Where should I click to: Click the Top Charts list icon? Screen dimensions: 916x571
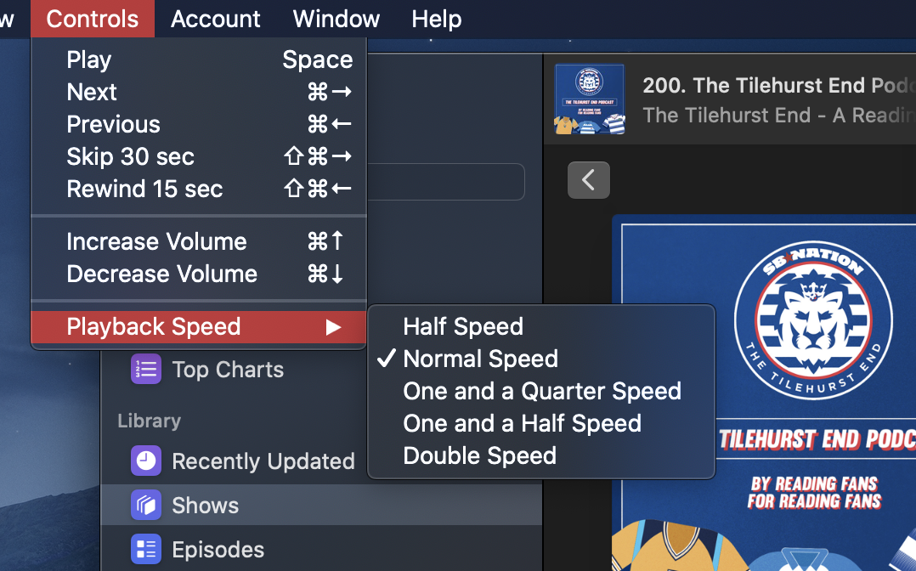pyautogui.click(x=146, y=369)
